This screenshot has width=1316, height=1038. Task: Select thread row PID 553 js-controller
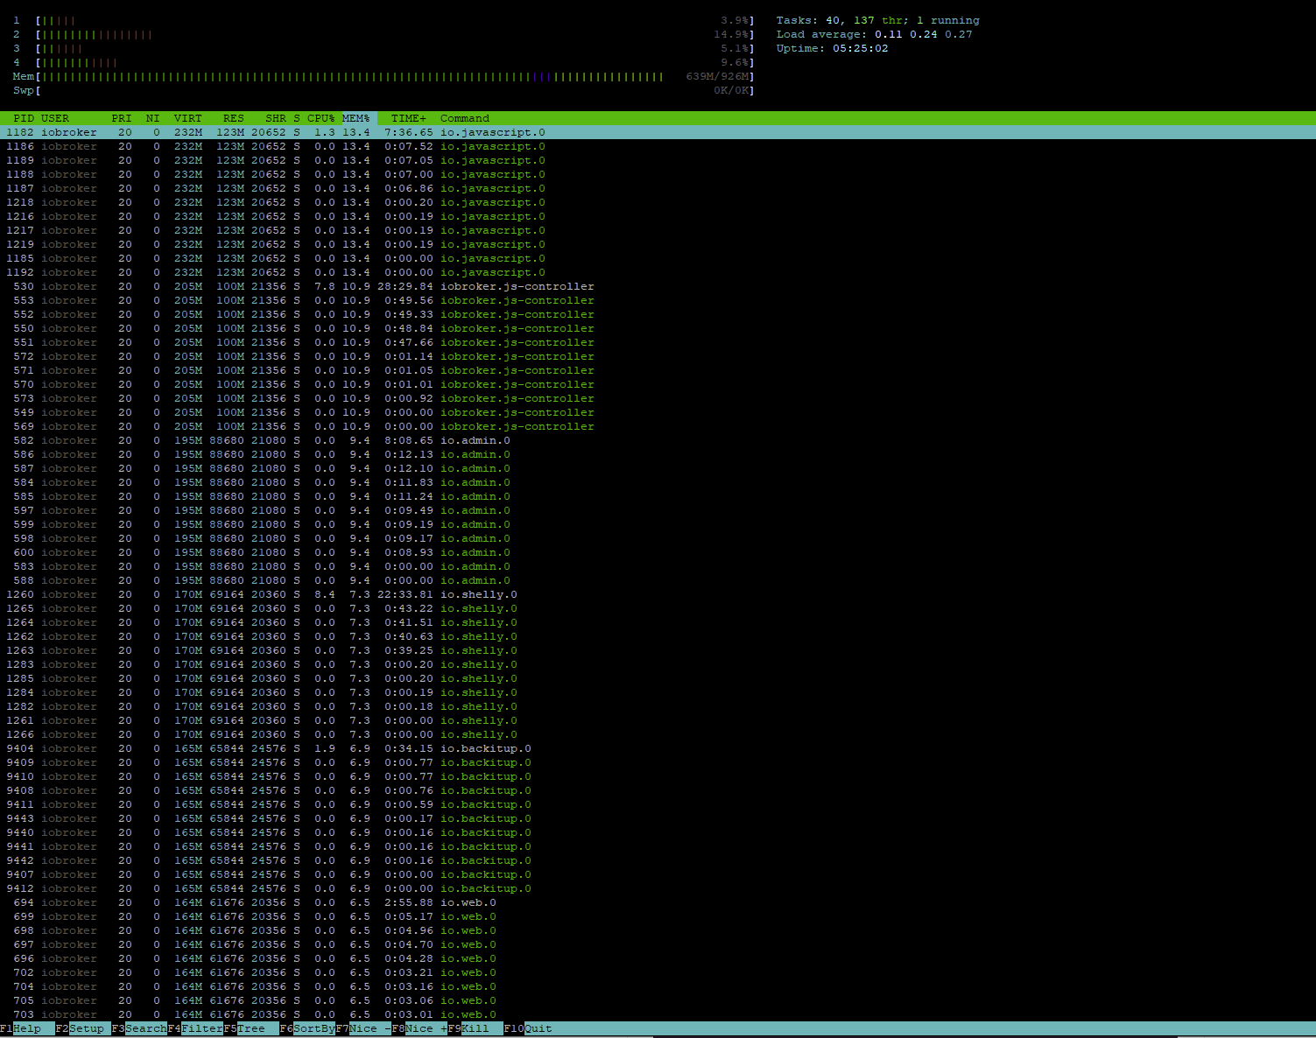[658, 300]
